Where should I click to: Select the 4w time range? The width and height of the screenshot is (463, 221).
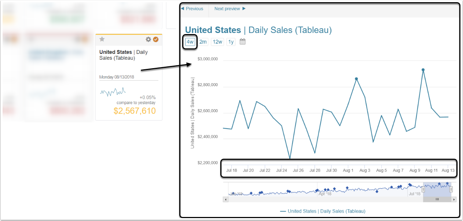(190, 42)
